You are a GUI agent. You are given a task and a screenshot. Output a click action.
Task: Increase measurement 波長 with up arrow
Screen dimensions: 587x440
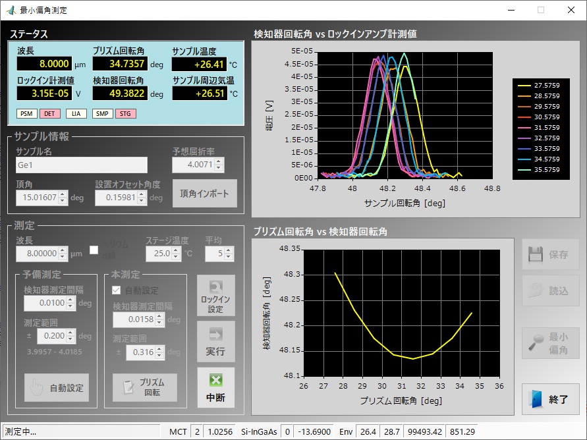(63, 250)
